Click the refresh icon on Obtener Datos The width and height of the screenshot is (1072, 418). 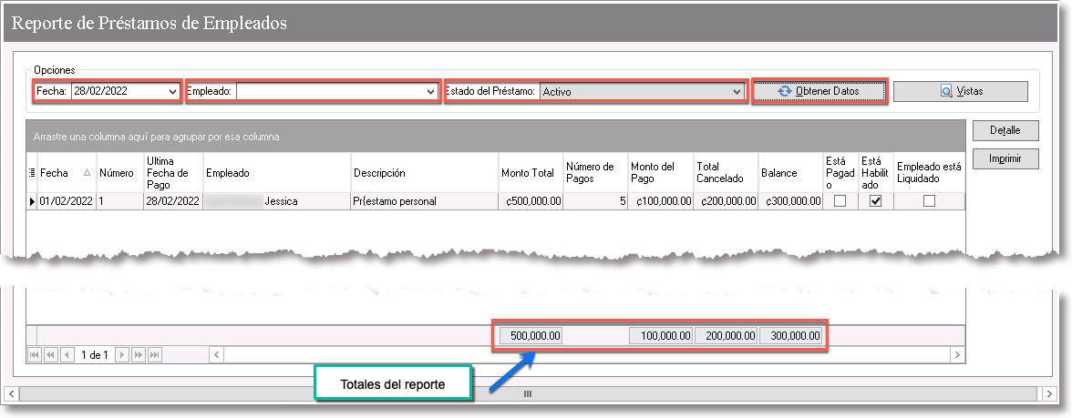(785, 91)
